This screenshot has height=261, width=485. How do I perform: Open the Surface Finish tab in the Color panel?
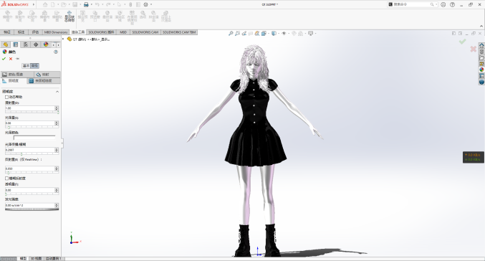[44, 81]
